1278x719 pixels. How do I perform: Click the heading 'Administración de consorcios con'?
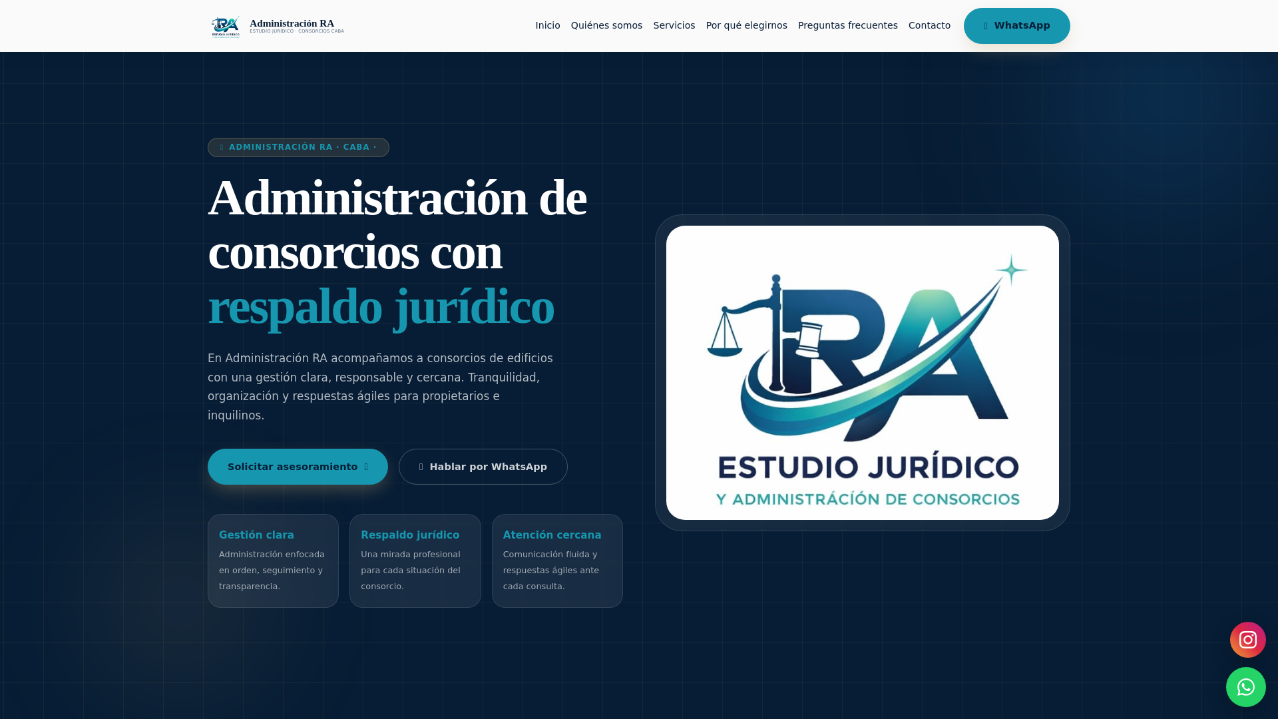point(397,225)
